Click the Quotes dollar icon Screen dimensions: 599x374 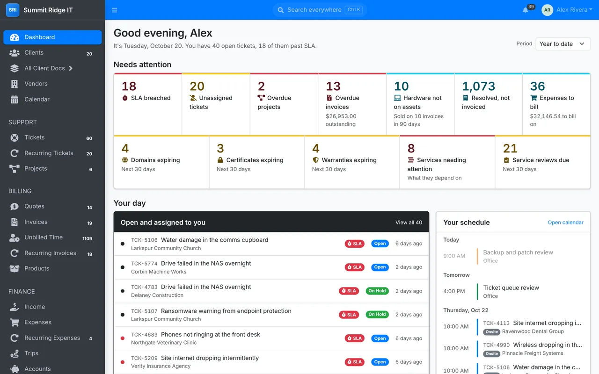pyautogui.click(x=15, y=206)
